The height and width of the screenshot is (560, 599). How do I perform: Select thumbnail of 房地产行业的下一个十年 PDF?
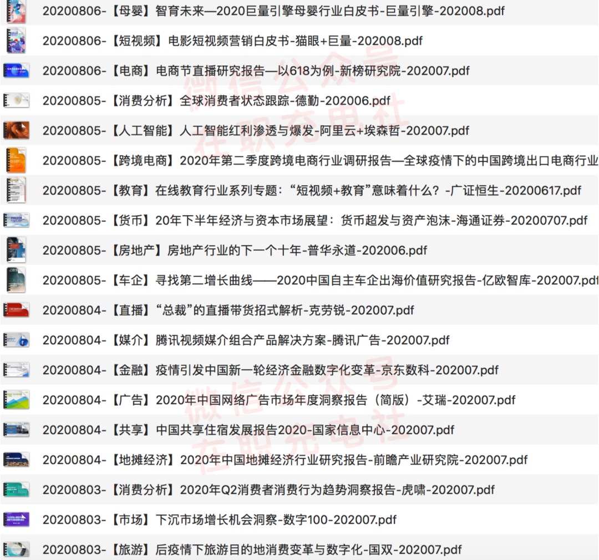coord(17,250)
